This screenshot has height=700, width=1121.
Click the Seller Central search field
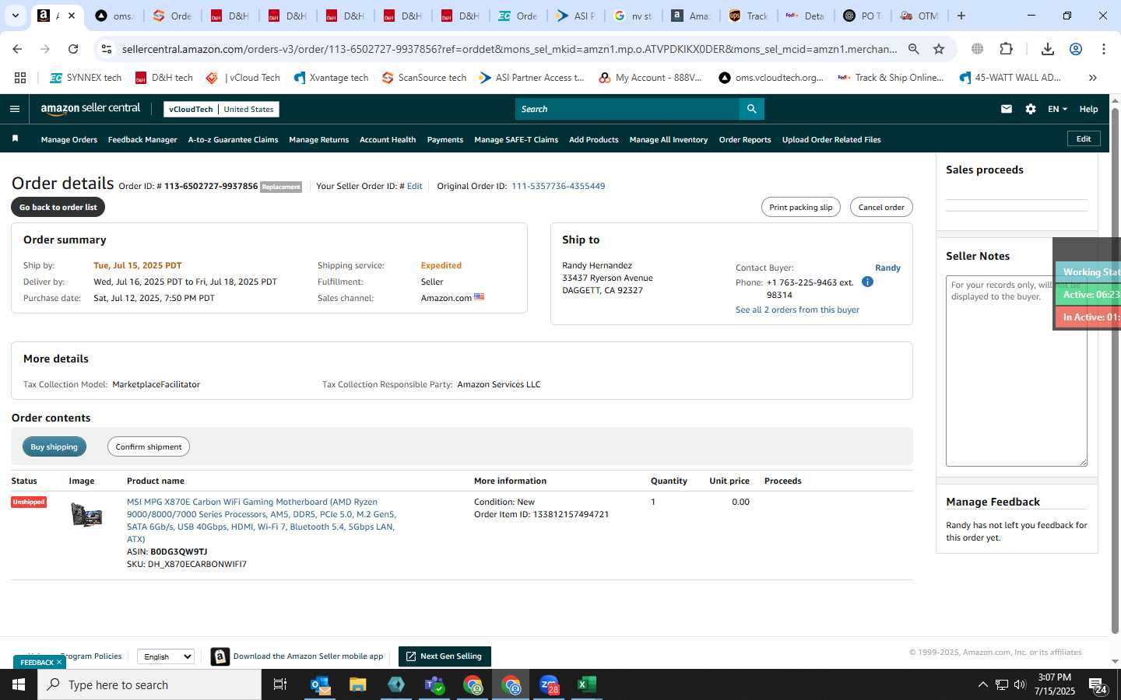tap(627, 109)
